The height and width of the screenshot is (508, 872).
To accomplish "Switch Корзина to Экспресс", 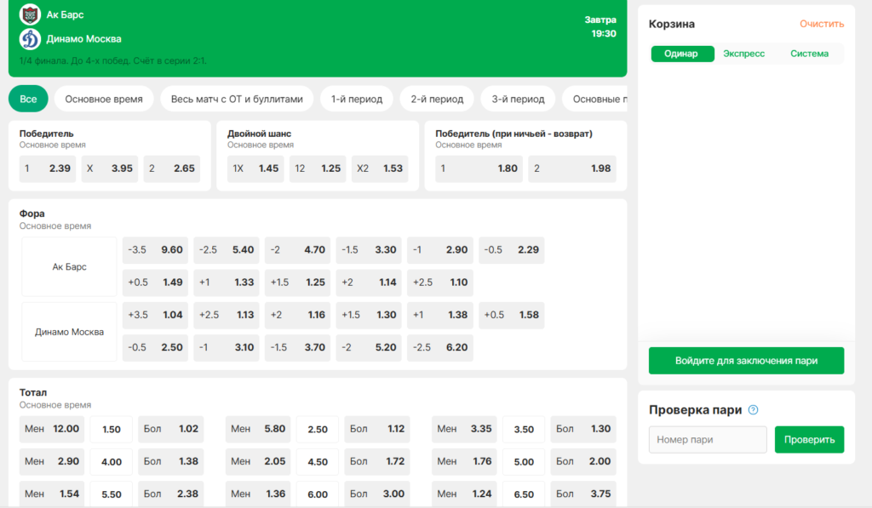I will point(743,54).
